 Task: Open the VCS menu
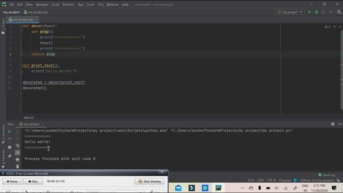pyautogui.click(x=101, y=4)
